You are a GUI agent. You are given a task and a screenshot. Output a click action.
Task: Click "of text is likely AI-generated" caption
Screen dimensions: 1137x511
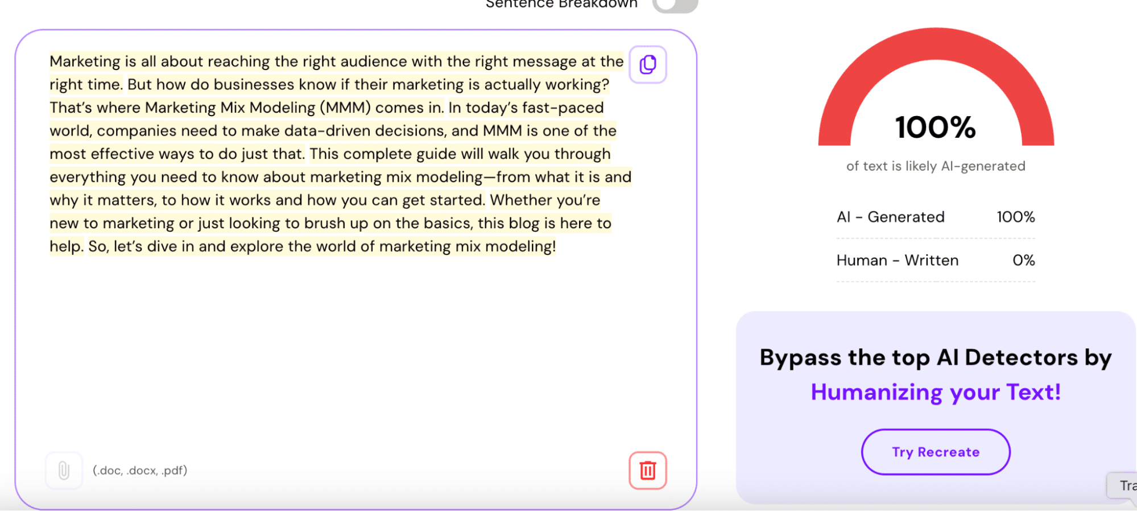[936, 166]
